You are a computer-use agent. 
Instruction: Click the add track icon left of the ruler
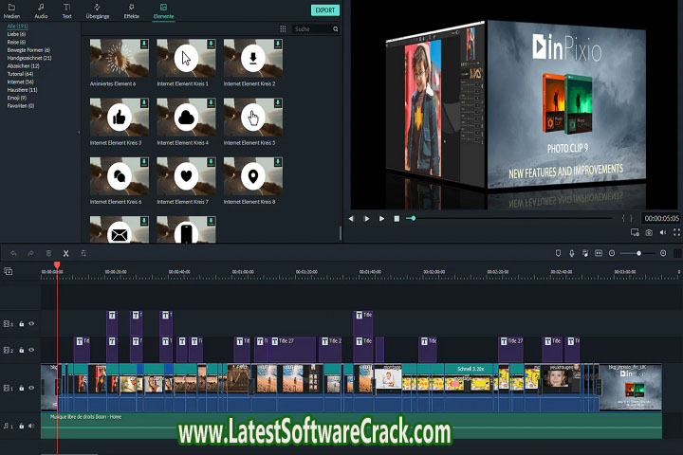(x=9, y=271)
